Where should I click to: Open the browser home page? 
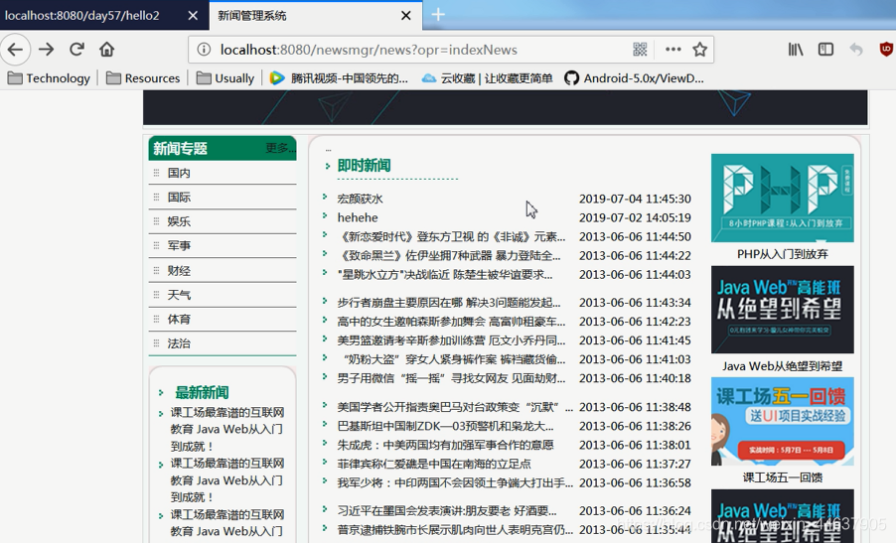coord(107,50)
